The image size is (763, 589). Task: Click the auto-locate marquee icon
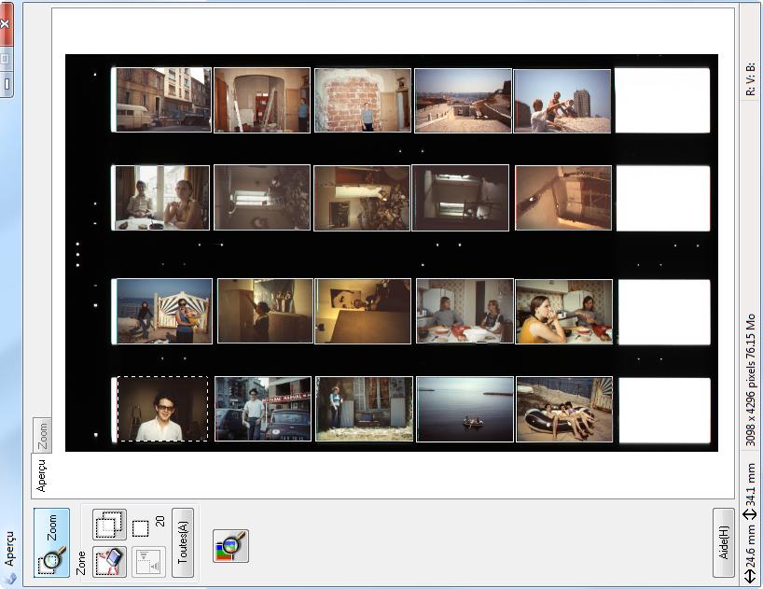[x=149, y=561]
